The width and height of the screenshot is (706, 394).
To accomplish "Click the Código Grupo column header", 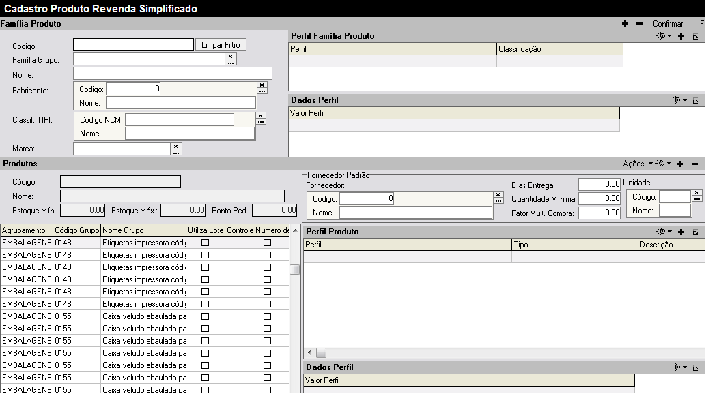I will pyautogui.click(x=77, y=230).
